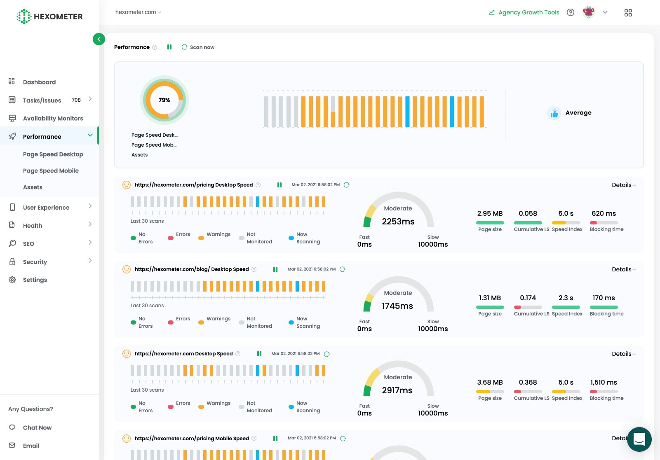
Task: Open the help question mark icon
Action: point(571,12)
